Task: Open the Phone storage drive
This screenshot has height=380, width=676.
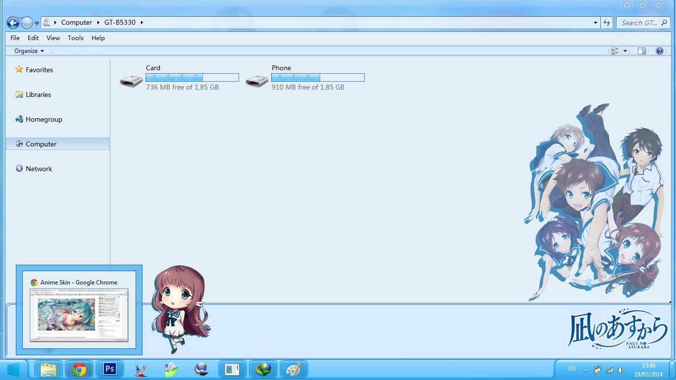Action: (257, 81)
